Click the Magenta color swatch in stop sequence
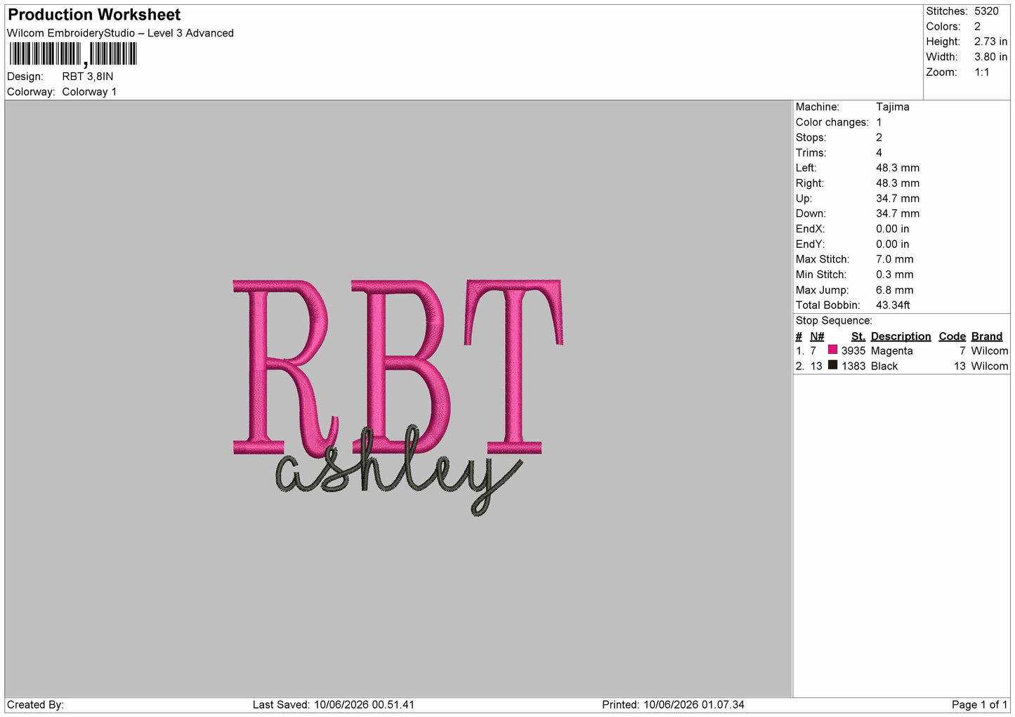This screenshot has height=717, width=1015. tap(832, 350)
